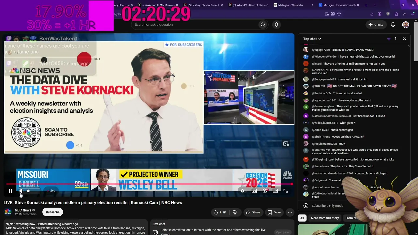418x235 pixels.
Task: Click the video progress bar
Action: (149, 184)
